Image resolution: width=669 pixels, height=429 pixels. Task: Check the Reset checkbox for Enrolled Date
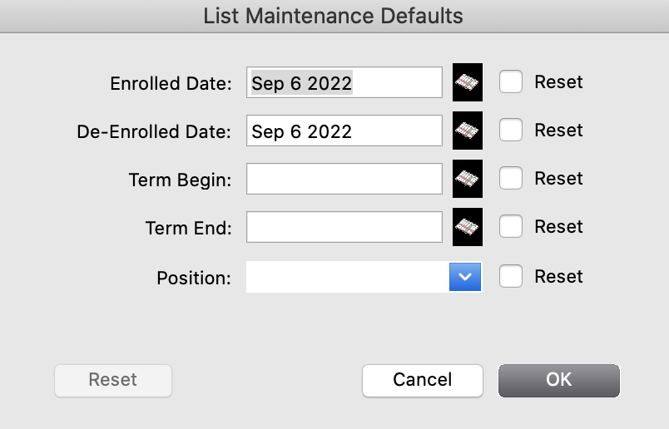point(511,82)
